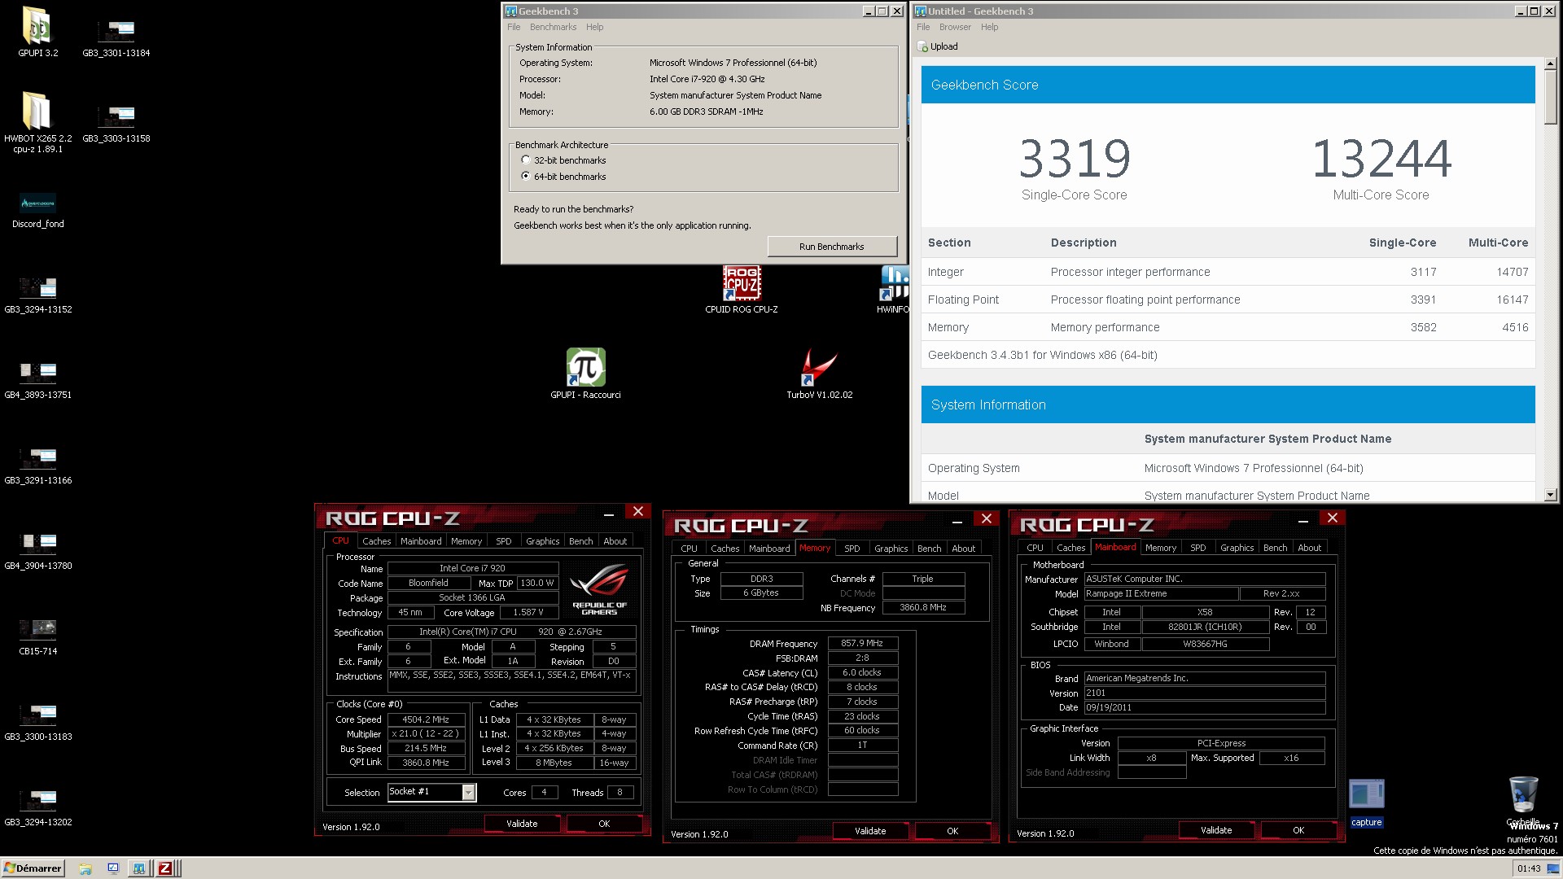The height and width of the screenshot is (879, 1563).
Task: Open Mainboard tab in left CPU-Z window
Action: 421,541
